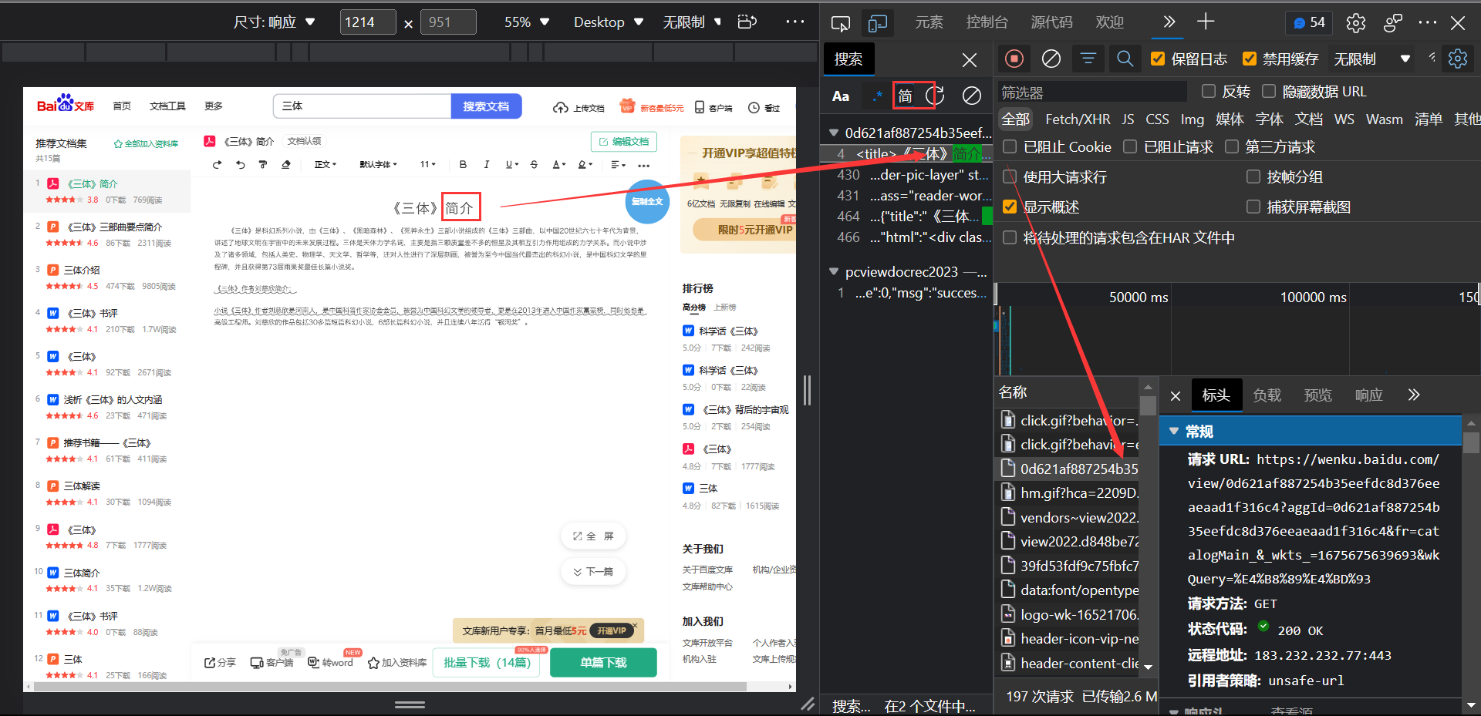Image resolution: width=1481 pixels, height=716 pixels.
Task: Stop recording network log
Action: (x=1014, y=59)
